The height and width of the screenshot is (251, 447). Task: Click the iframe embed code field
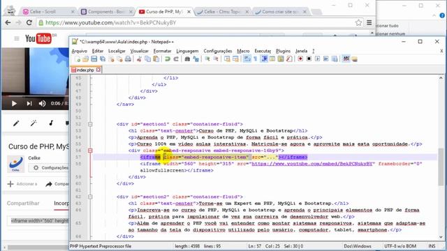pyautogui.click(x=38, y=220)
